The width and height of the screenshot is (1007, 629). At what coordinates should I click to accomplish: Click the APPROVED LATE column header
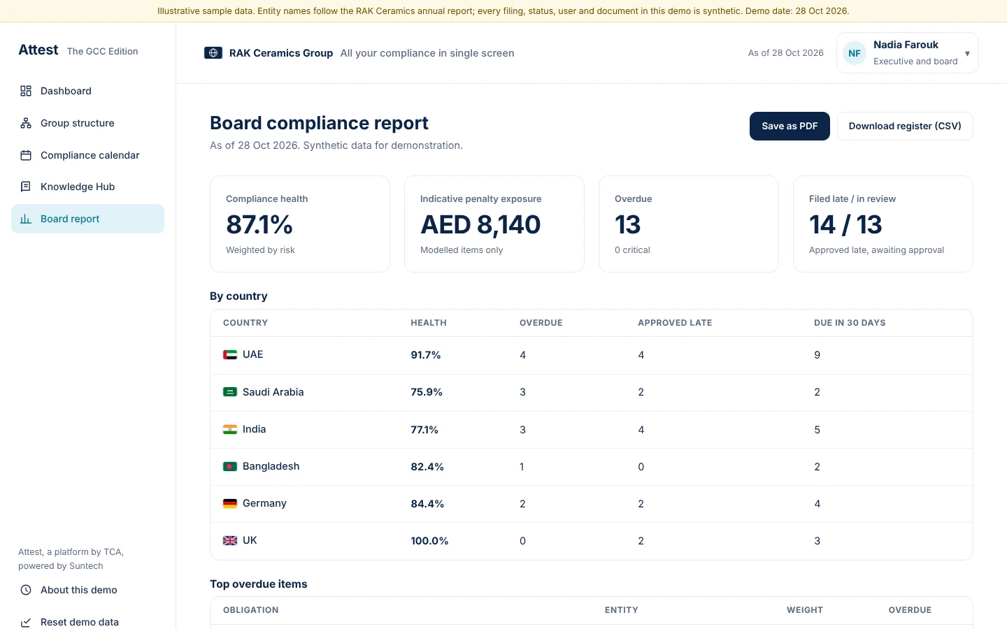(675, 323)
